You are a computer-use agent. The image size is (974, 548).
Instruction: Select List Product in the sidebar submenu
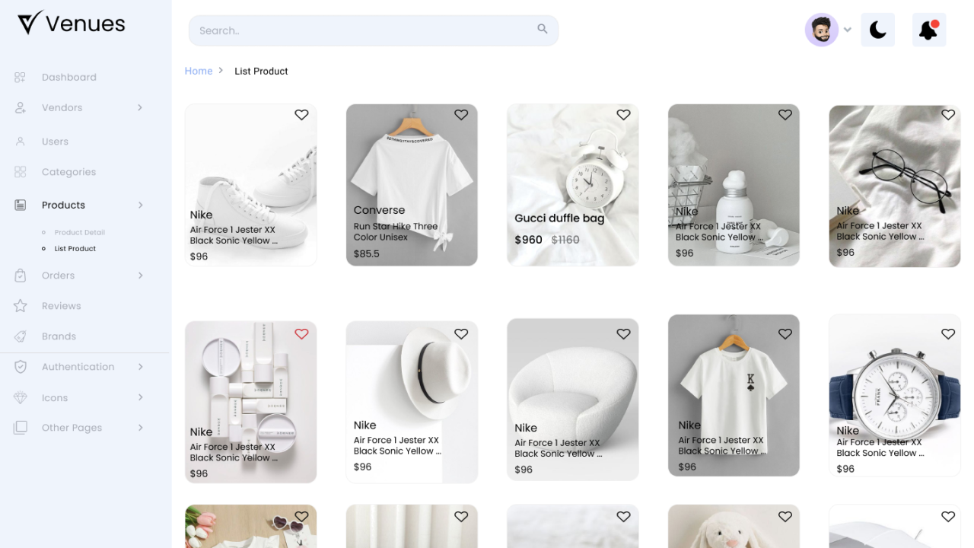pos(75,249)
